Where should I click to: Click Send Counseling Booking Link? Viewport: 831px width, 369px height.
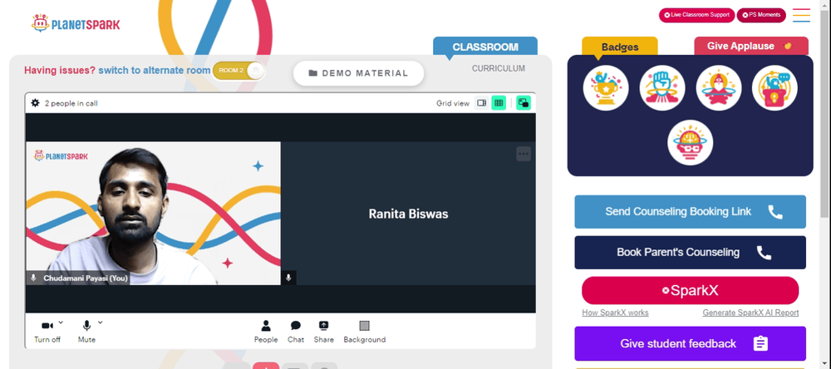click(x=690, y=212)
